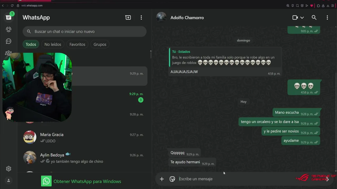Click the 'domingo' date label

pyautogui.click(x=243, y=40)
